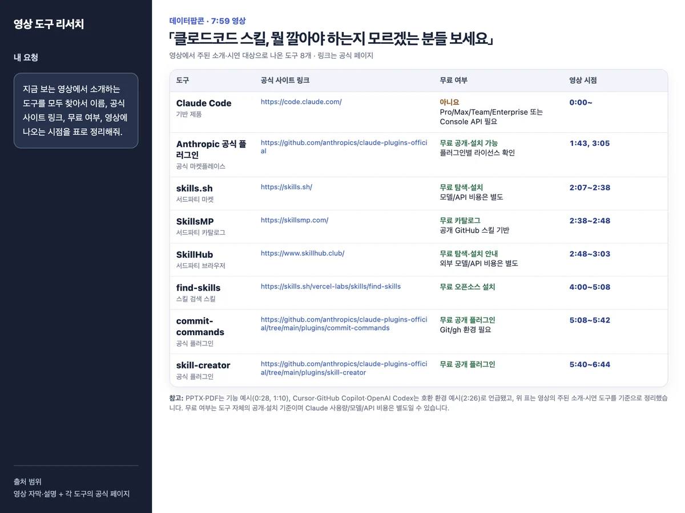
Task: Click 공개 GitHub 스킬 기반 note
Action: point(474,230)
